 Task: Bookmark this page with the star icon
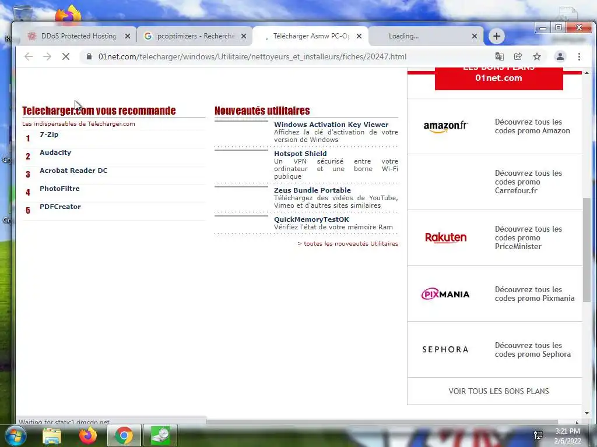point(537,56)
